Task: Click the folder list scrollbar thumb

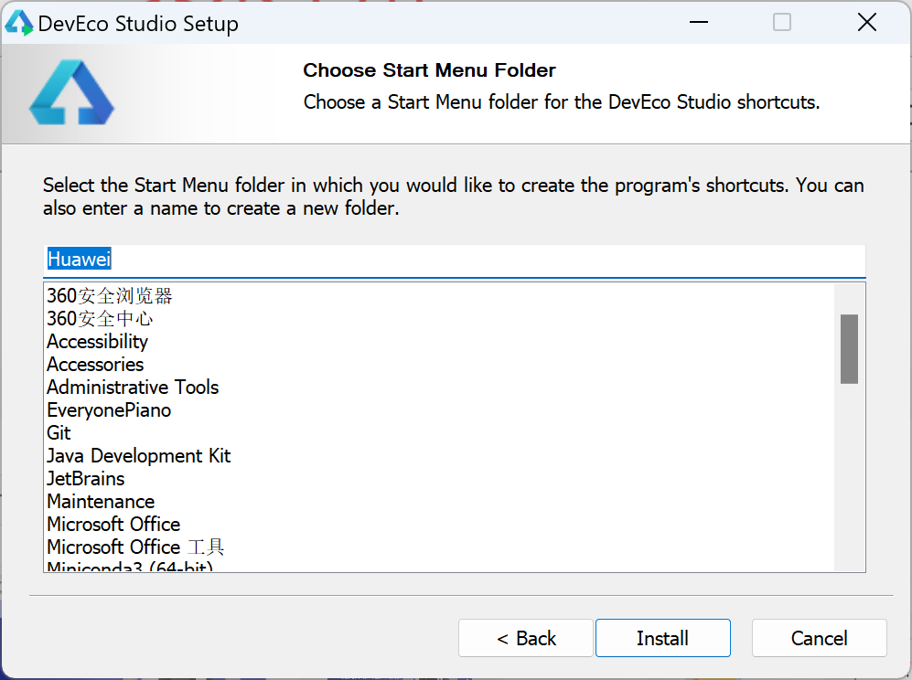Action: click(849, 349)
